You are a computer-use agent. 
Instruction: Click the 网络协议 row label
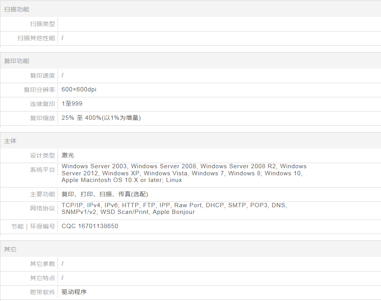[43, 208]
